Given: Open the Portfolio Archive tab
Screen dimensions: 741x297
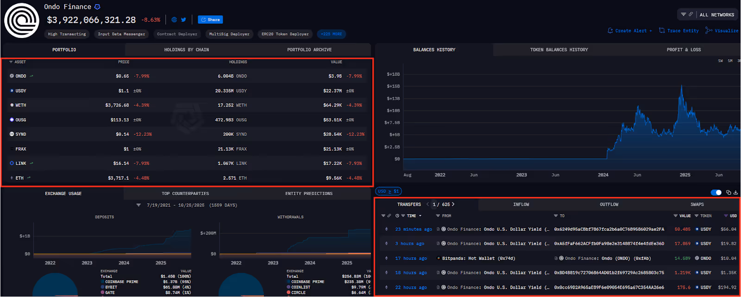Looking at the screenshot, I should tap(309, 50).
